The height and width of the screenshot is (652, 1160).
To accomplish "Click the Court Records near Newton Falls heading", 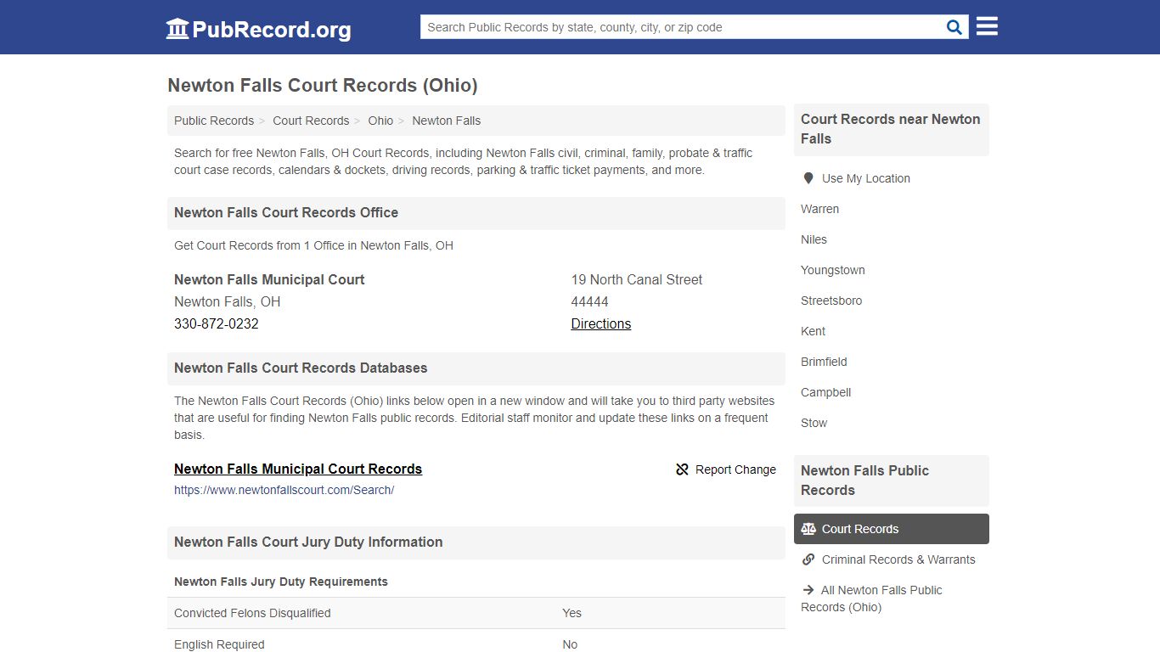I will [891, 129].
